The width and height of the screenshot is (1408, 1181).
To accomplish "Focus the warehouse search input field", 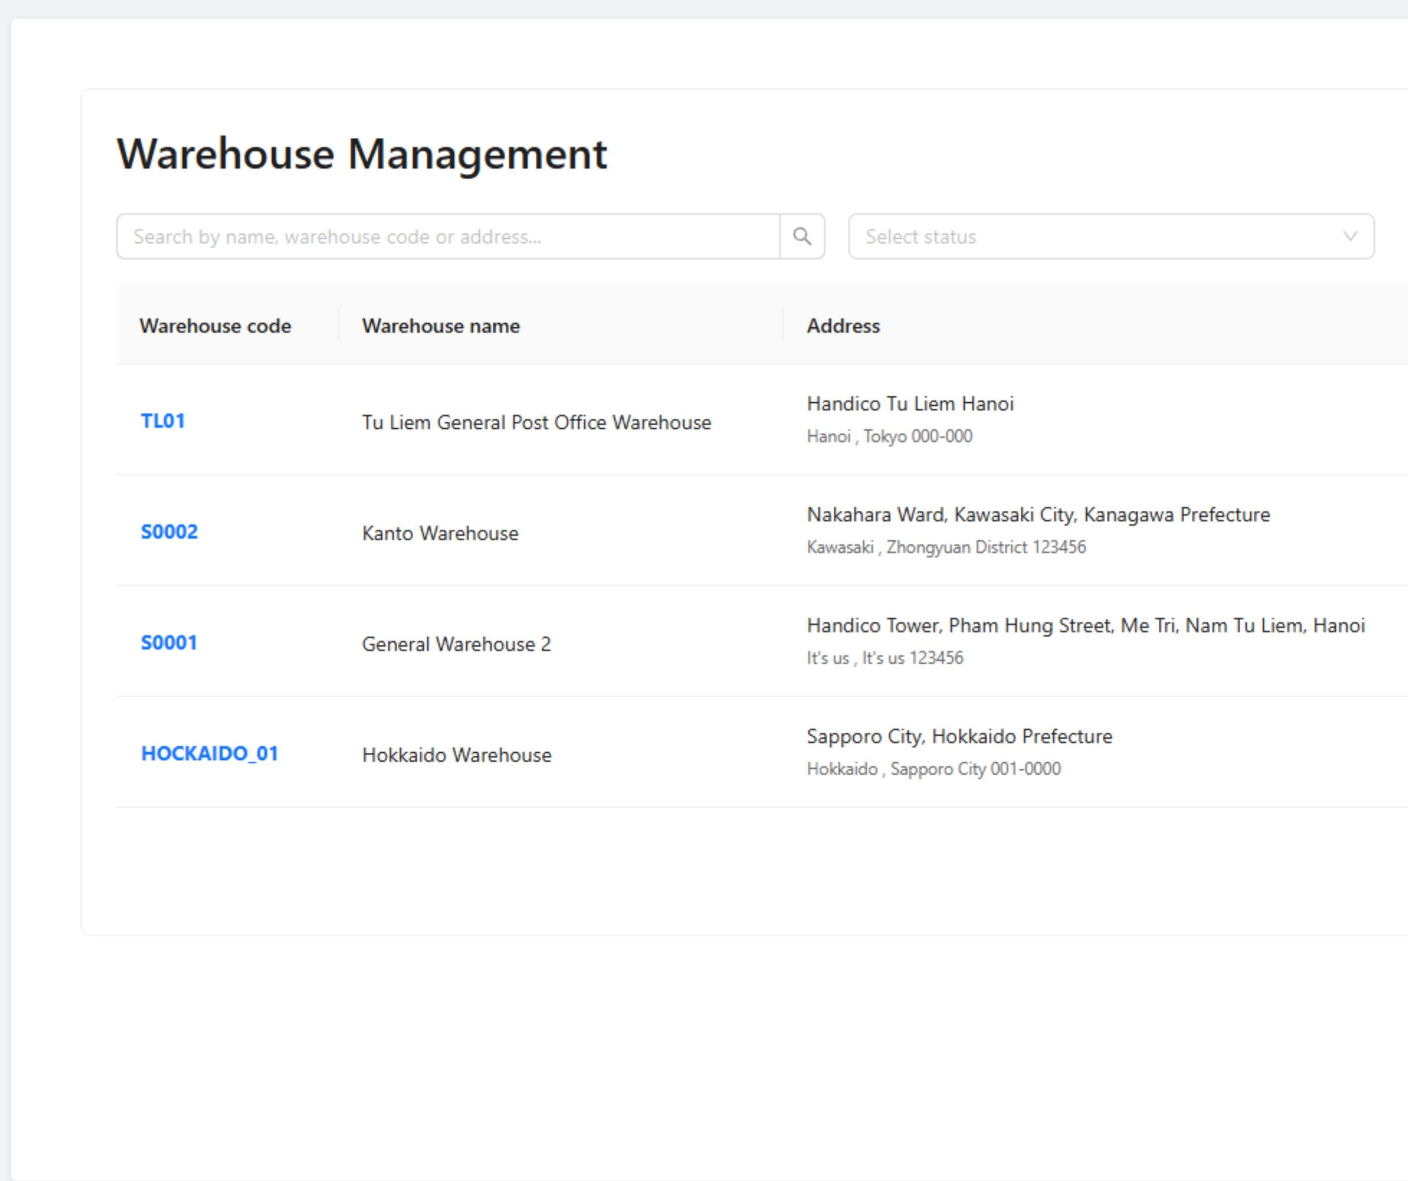I will [x=449, y=236].
